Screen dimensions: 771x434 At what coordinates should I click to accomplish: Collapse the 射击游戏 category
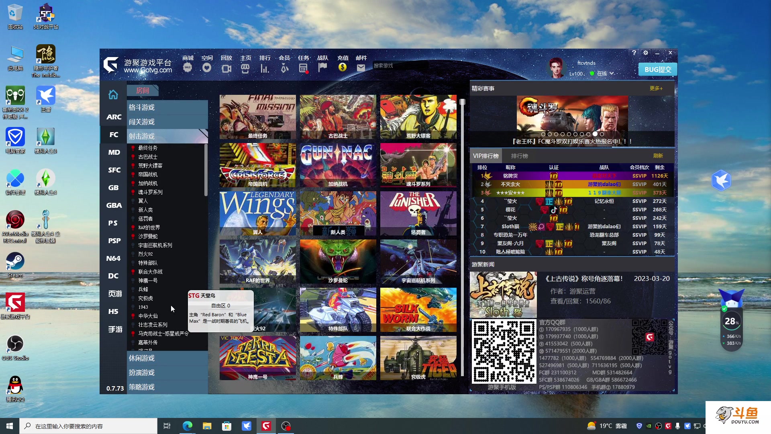click(167, 136)
